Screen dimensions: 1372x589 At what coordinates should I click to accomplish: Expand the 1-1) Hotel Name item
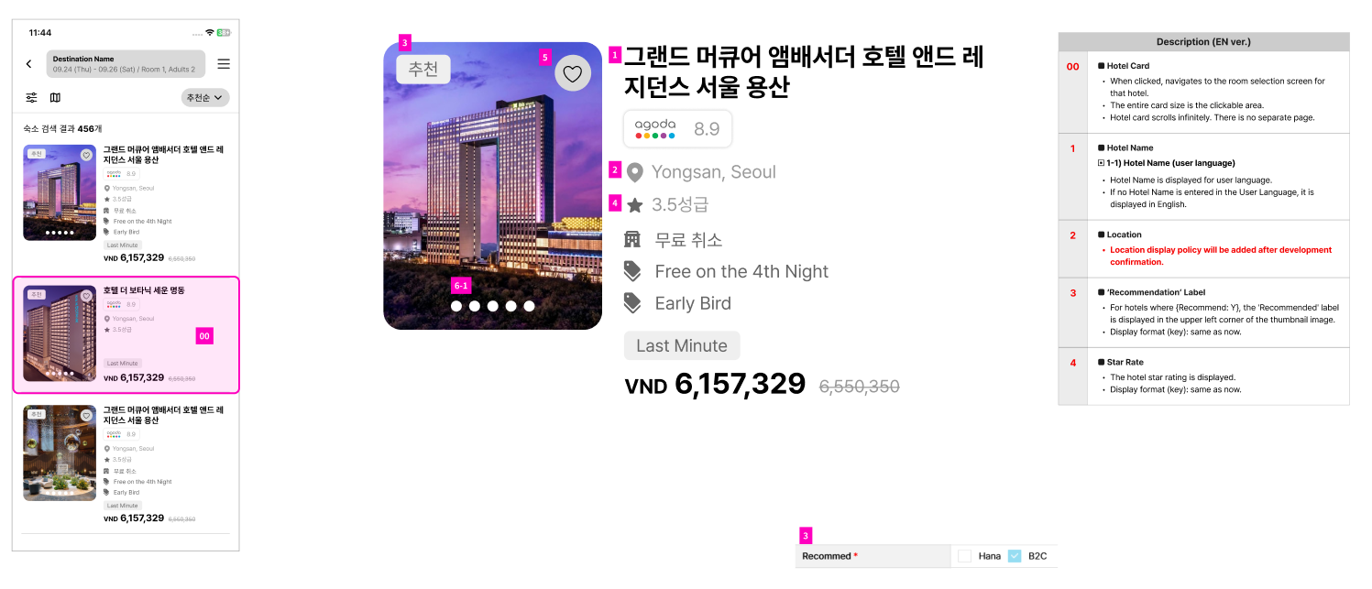(x=1101, y=163)
